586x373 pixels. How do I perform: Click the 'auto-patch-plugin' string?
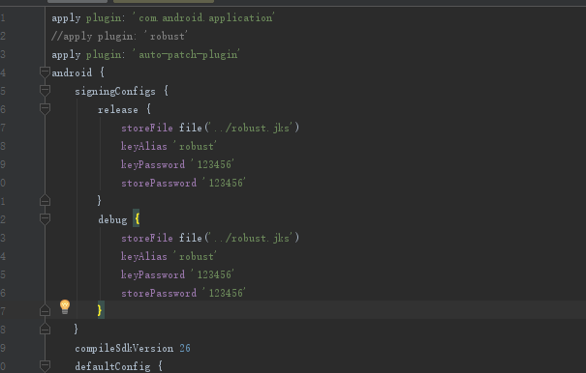[x=187, y=54]
